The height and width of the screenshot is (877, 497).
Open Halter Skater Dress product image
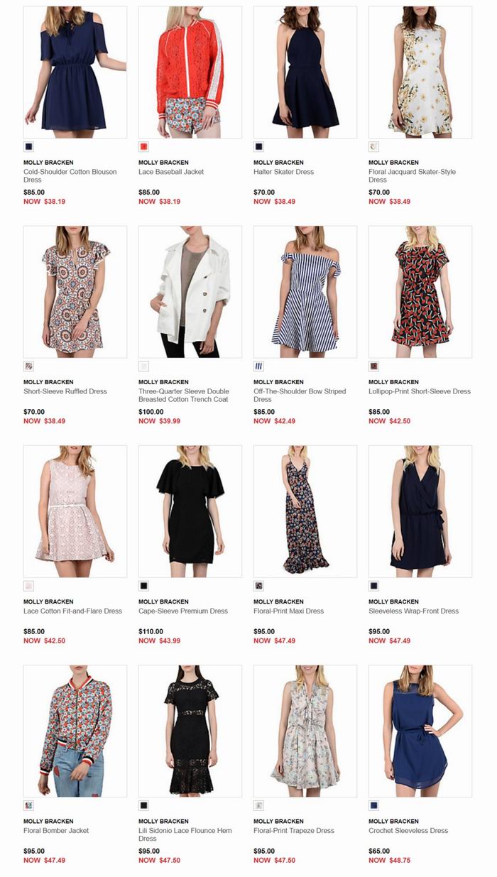[x=305, y=72]
